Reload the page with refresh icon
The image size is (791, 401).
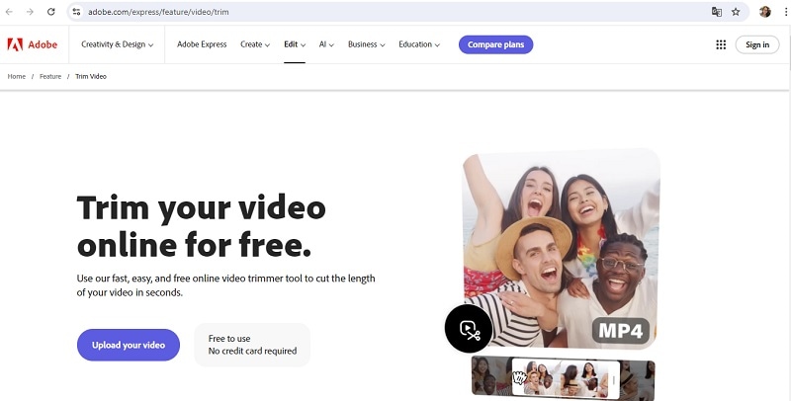click(x=51, y=12)
